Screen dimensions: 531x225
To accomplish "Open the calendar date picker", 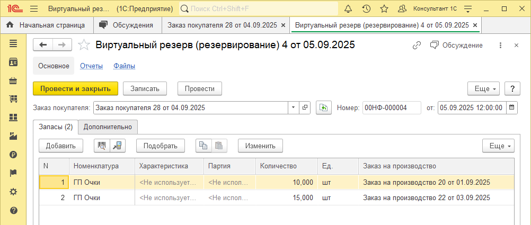I will (x=512, y=107).
